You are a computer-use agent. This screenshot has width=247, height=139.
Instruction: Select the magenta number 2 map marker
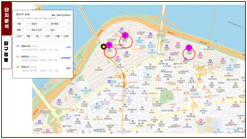[x=125, y=35]
